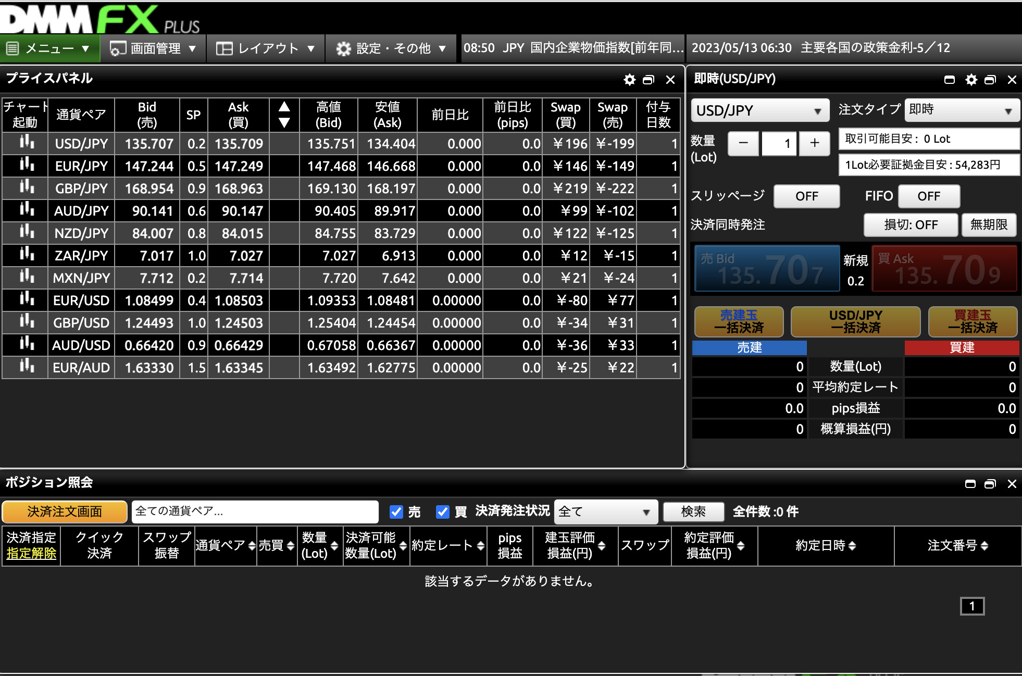Open chart for AUD/JPY row

click(27, 209)
